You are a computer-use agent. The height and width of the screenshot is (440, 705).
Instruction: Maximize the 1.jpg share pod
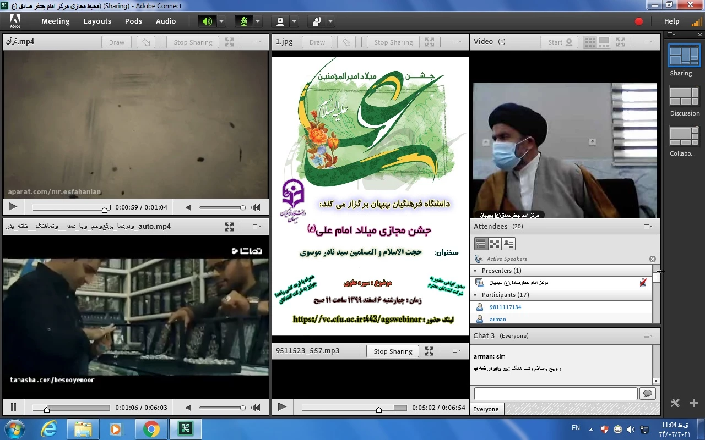point(430,42)
